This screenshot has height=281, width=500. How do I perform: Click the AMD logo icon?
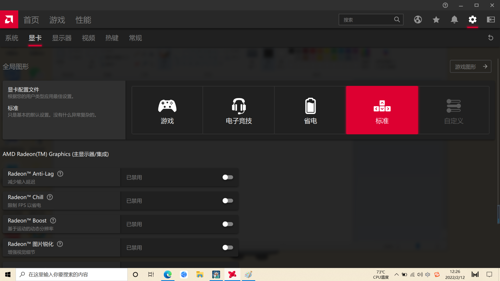coord(9,20)
